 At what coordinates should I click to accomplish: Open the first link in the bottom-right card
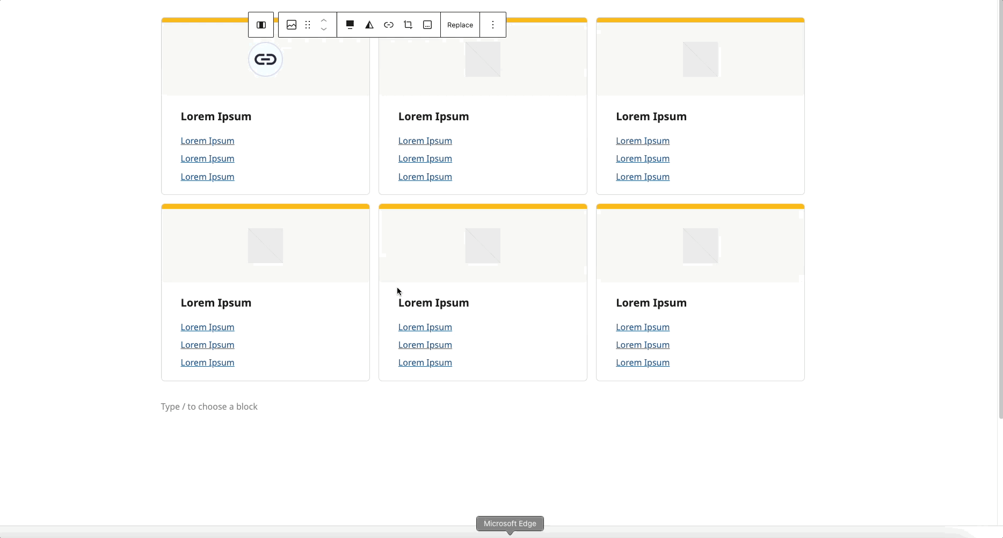pos(642,327)
